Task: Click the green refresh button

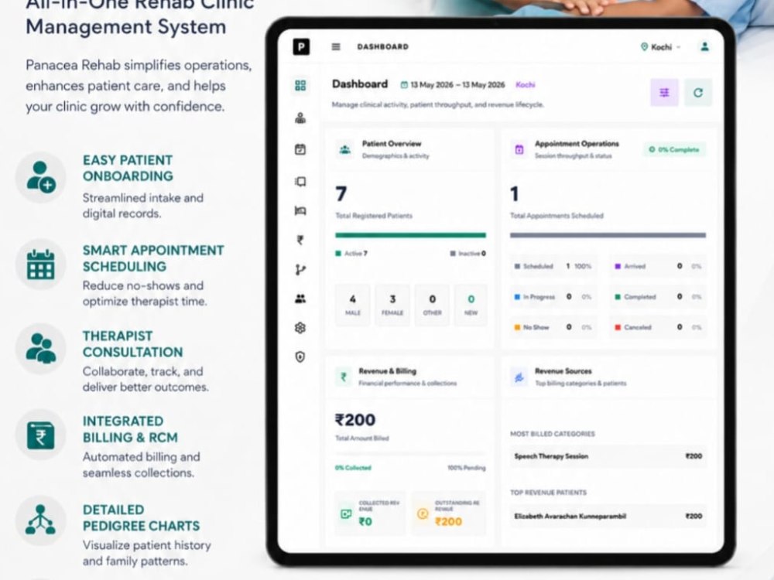Action: (698, 93)
